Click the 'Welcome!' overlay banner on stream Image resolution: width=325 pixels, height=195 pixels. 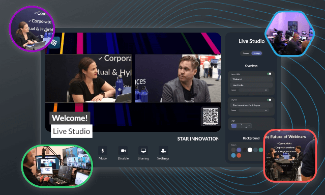coord(70,118)
